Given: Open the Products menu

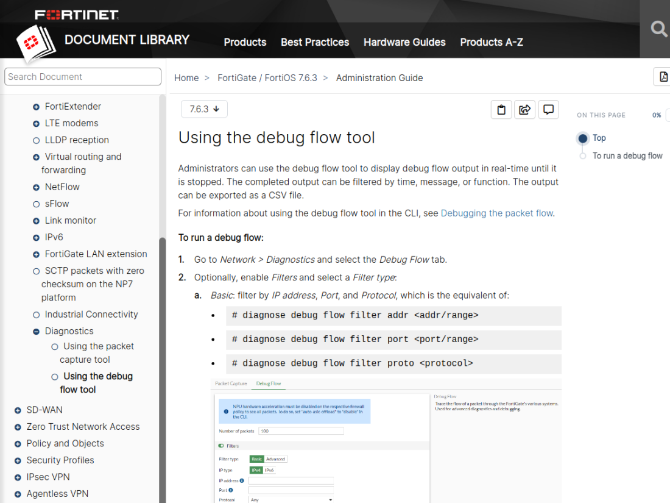Looking at the screenshot, I should click(245, 42).
